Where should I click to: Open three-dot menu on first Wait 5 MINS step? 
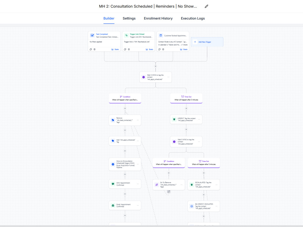coord(168,77)
